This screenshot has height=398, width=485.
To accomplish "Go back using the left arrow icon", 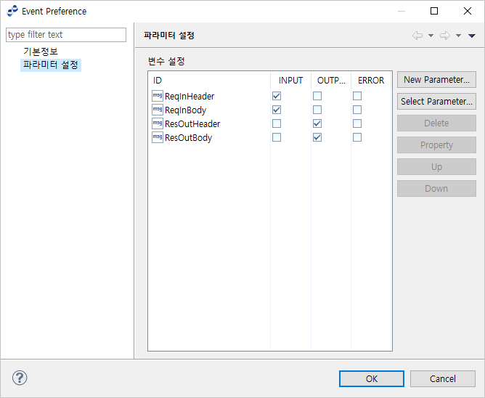I will coord(417,36).
